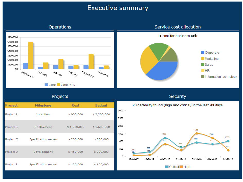Click the HR legend color swatch
The width and height of the screenshot is (243, 182).
[202, 70]
